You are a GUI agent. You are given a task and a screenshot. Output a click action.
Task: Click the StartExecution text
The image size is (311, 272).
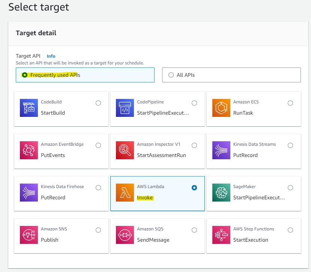click(251, 240)
